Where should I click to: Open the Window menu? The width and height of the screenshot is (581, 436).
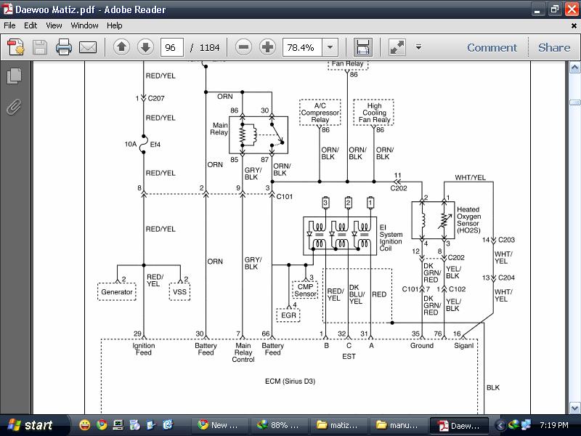click(x=84, y=25)
